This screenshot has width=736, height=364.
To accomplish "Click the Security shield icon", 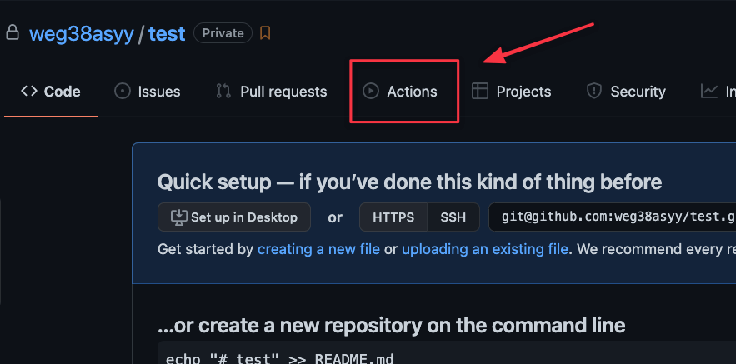I will pyautogui.click(x=594, y=92).
